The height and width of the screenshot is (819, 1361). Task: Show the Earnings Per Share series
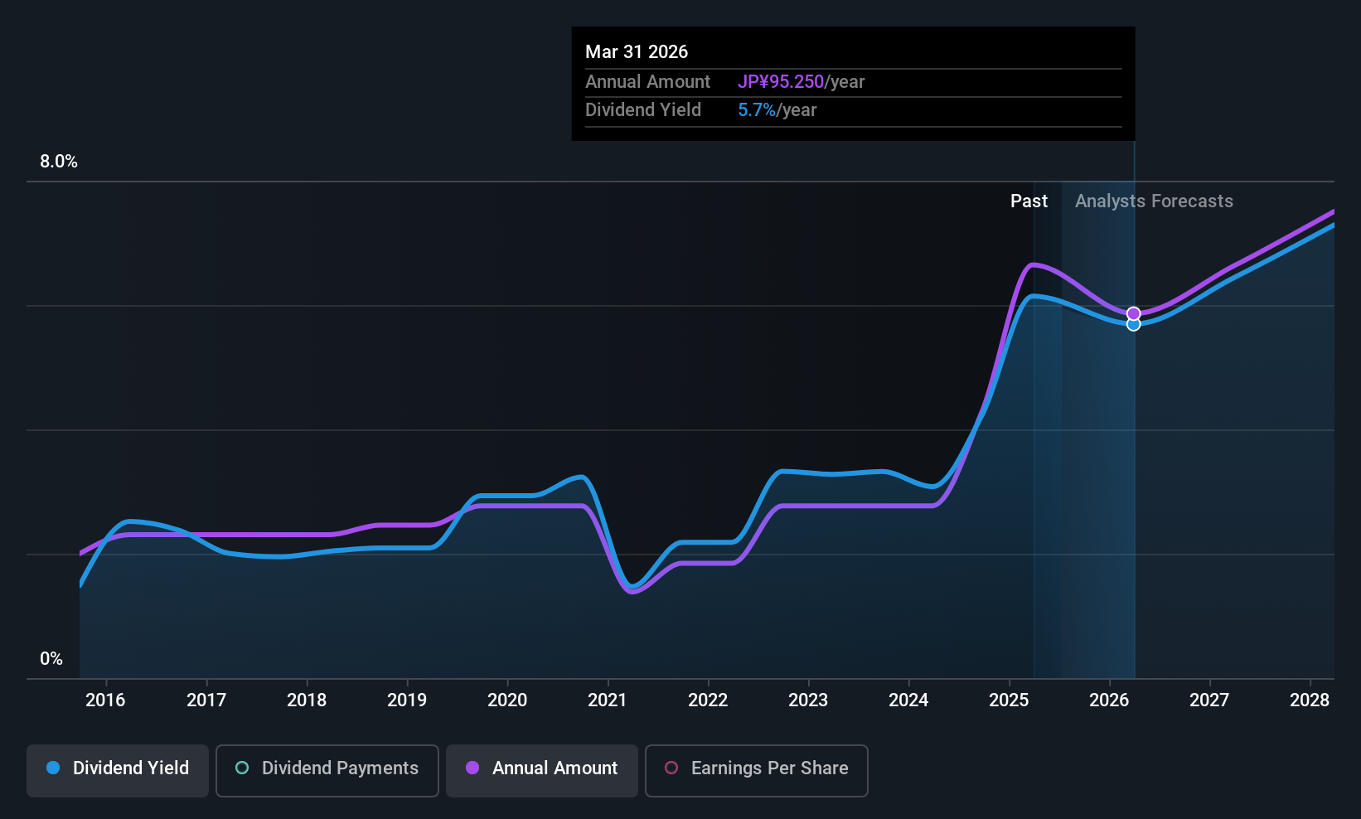[757, 771]
